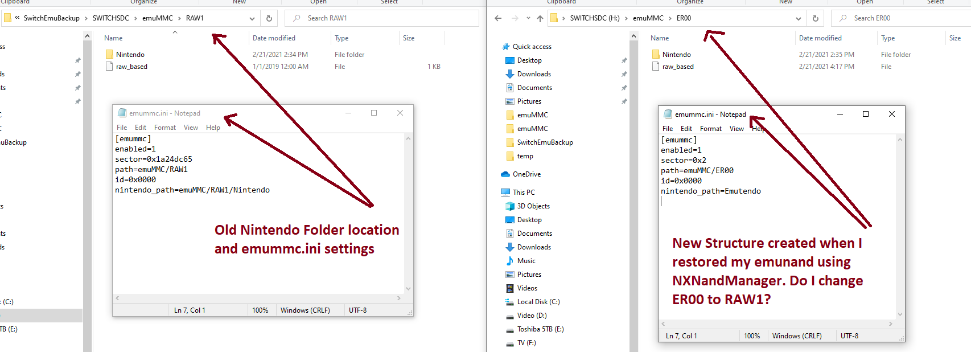Screen dimensions: 971x352
Task: Refresh the RAW1 Explorer window
Action: tap(269, 18)
